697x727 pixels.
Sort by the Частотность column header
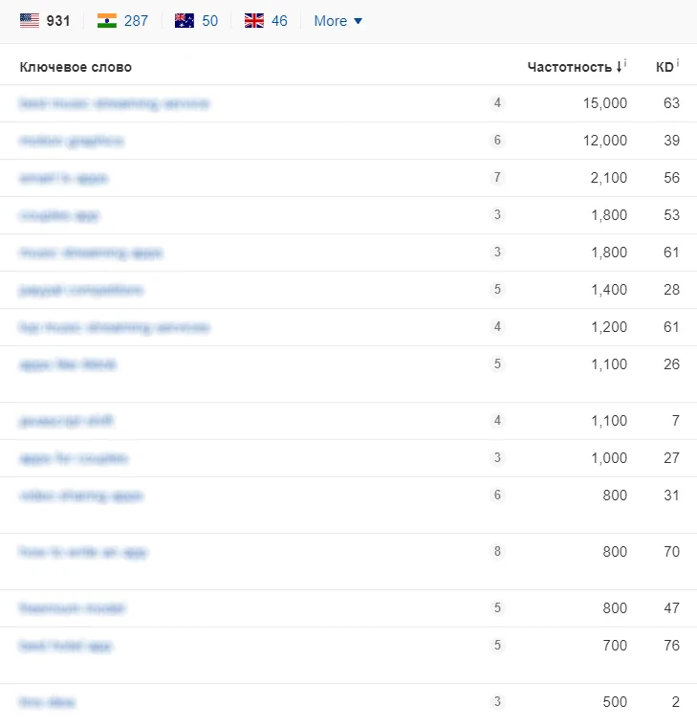click(x=569, y=67)
